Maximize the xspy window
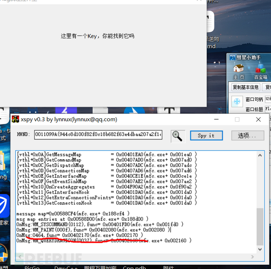271x269 pixels. coord(237,119)
